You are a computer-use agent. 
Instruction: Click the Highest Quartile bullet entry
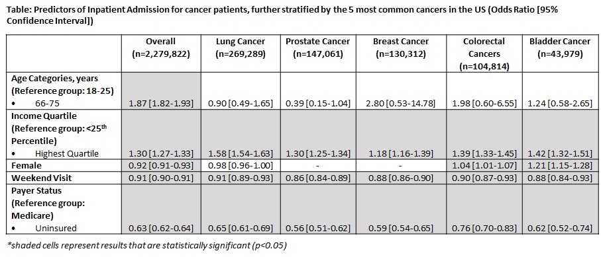click(55, 153)
